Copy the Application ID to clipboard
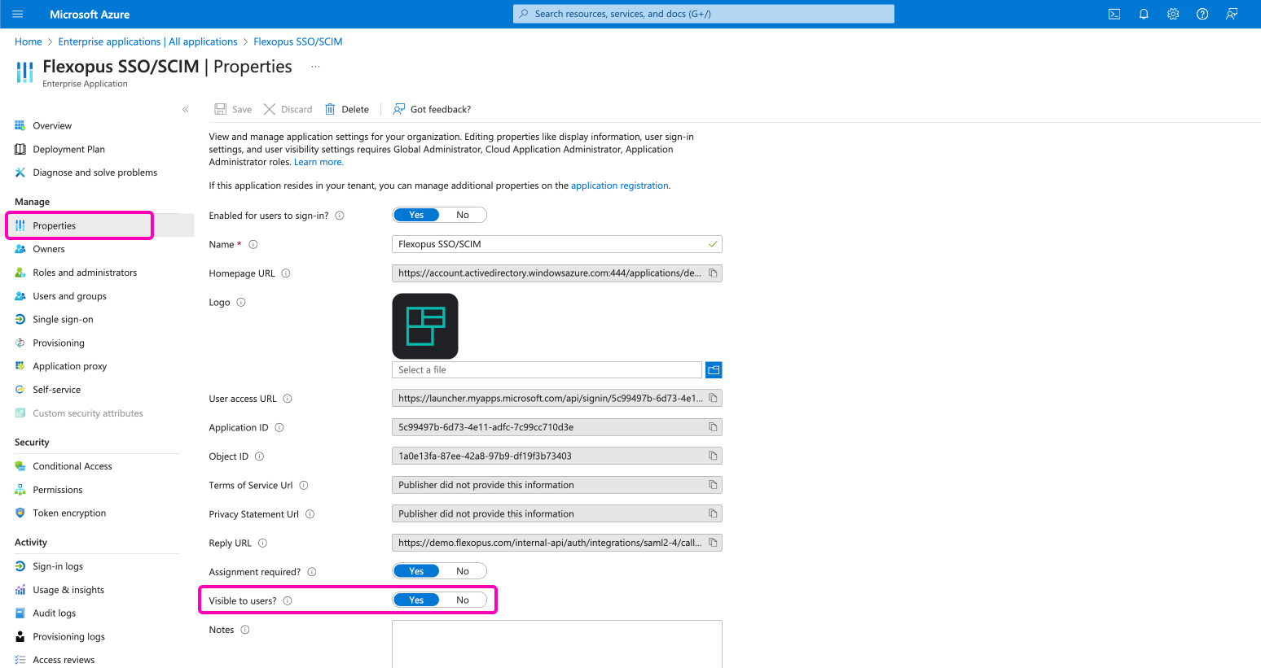 click(713, 427)
